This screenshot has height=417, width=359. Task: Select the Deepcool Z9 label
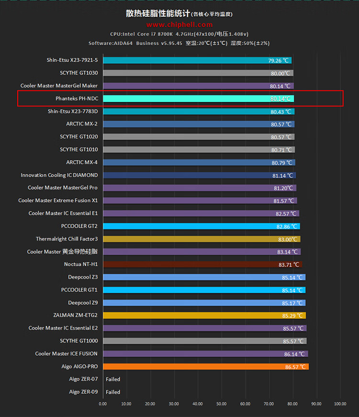tap(83, 303)
